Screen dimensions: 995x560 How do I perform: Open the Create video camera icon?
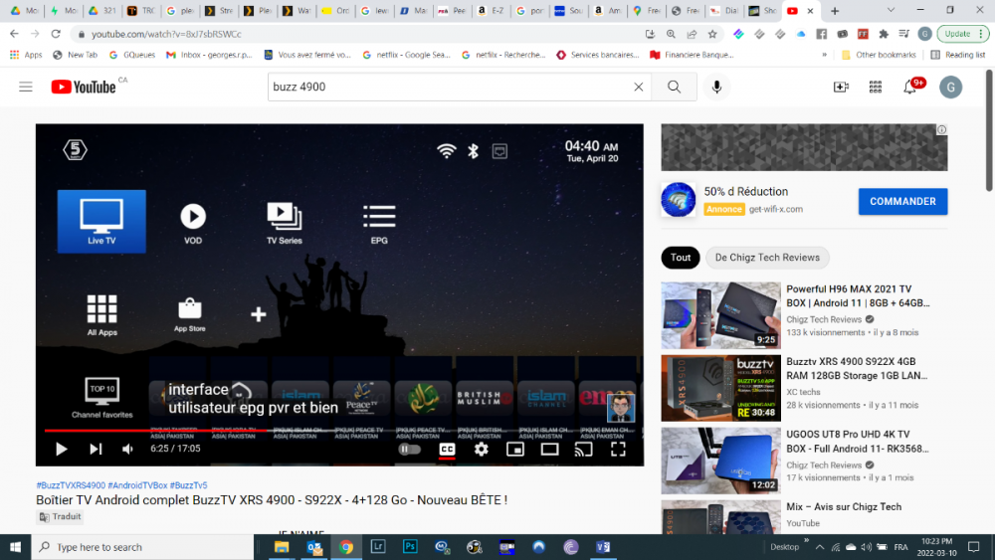click(841, 88)
